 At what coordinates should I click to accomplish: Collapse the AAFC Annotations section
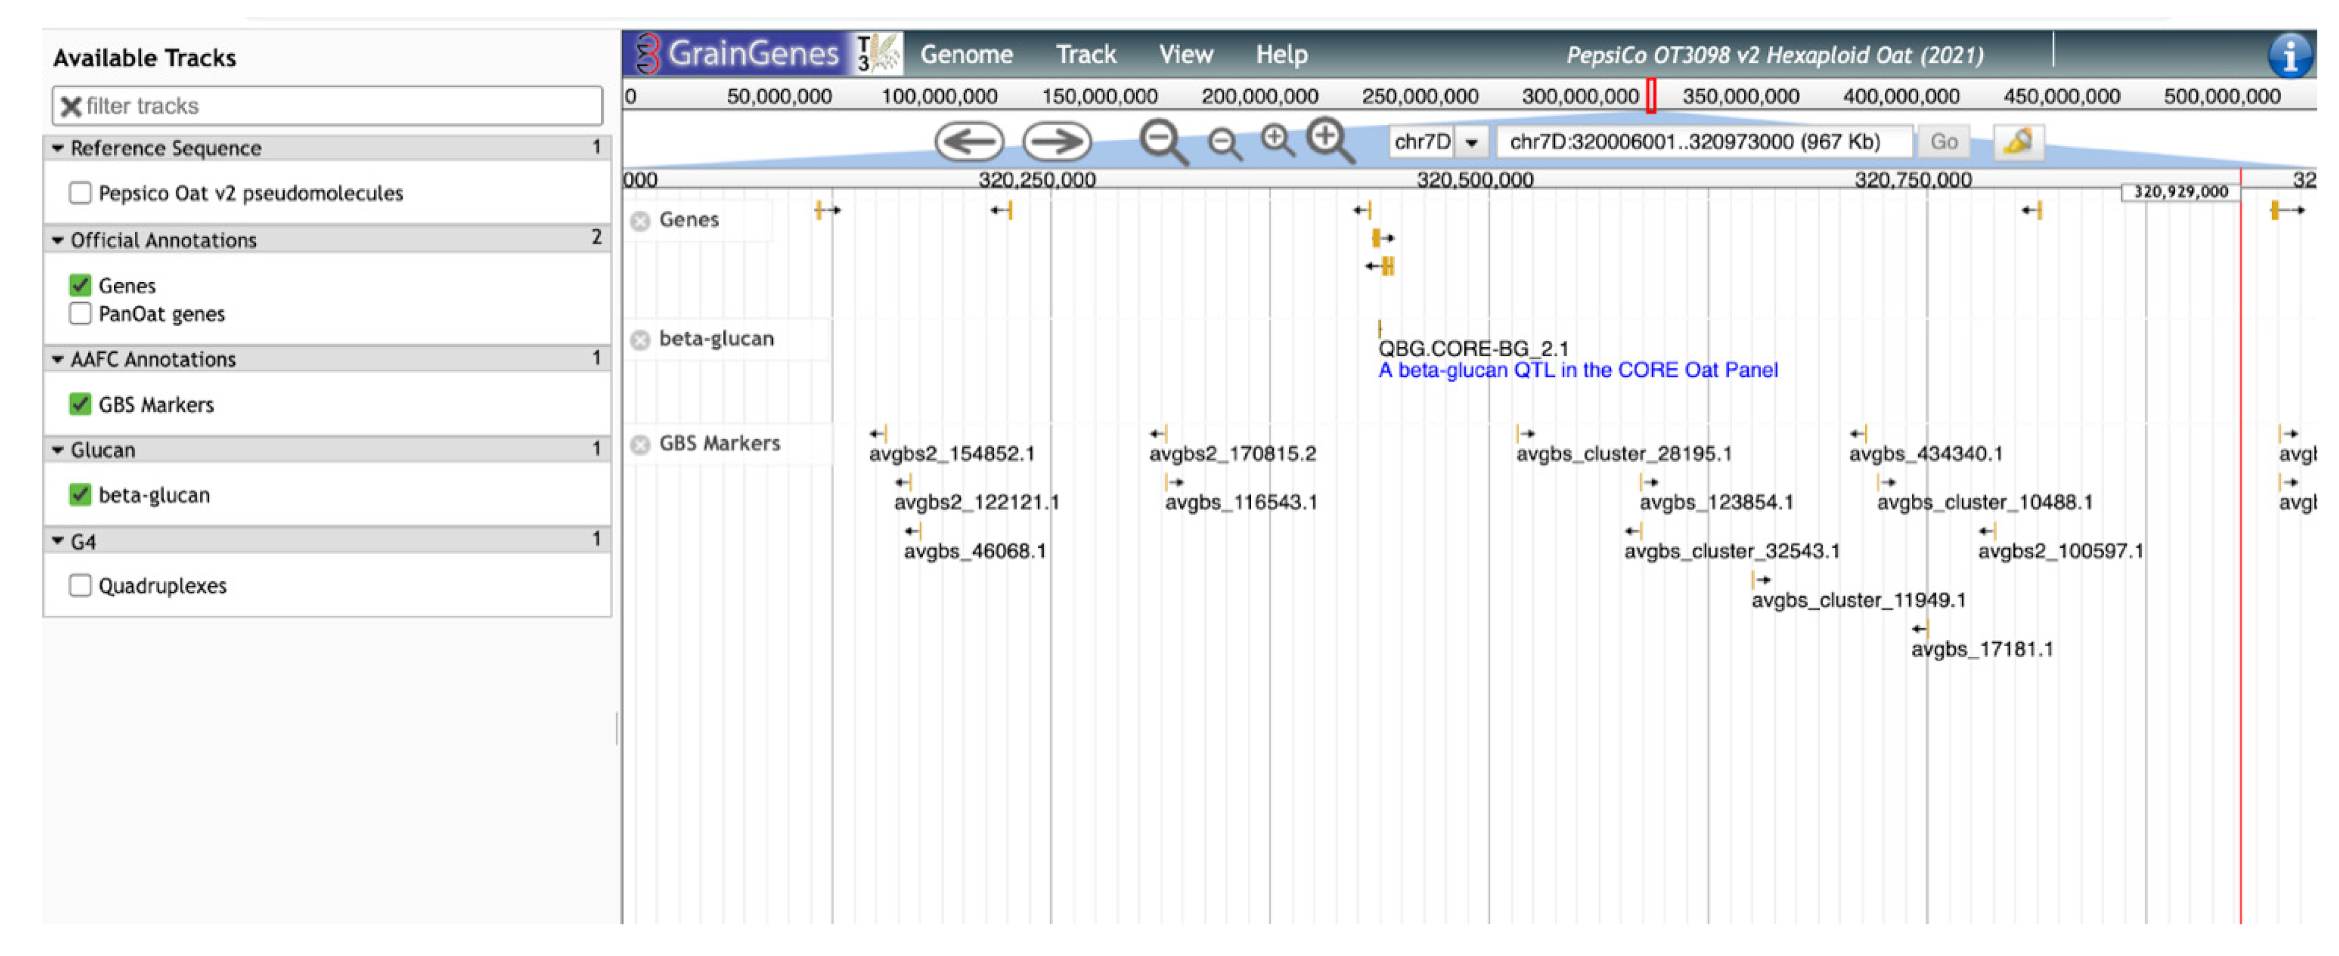pyautogui.click(x=58, y=360)
